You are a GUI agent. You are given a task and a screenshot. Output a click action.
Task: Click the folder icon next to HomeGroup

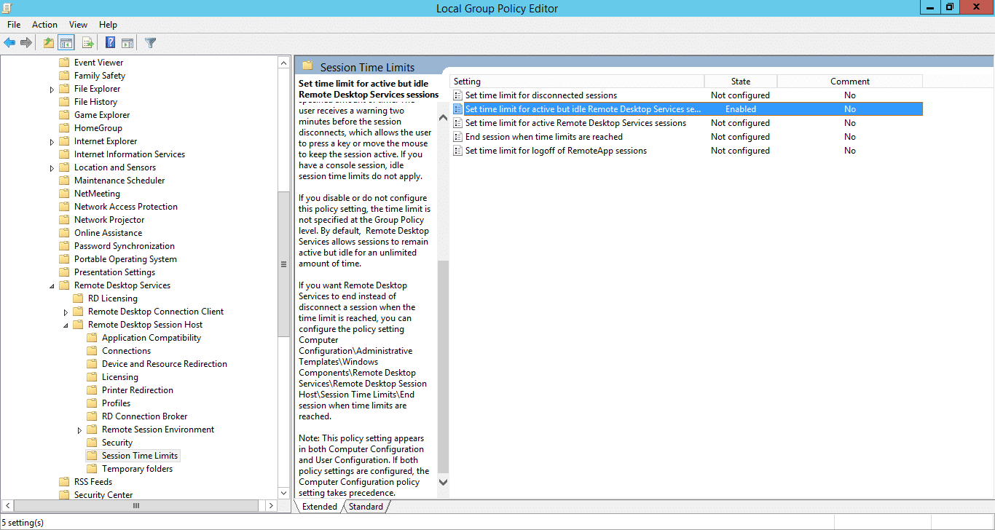click(x=64, y=128)
